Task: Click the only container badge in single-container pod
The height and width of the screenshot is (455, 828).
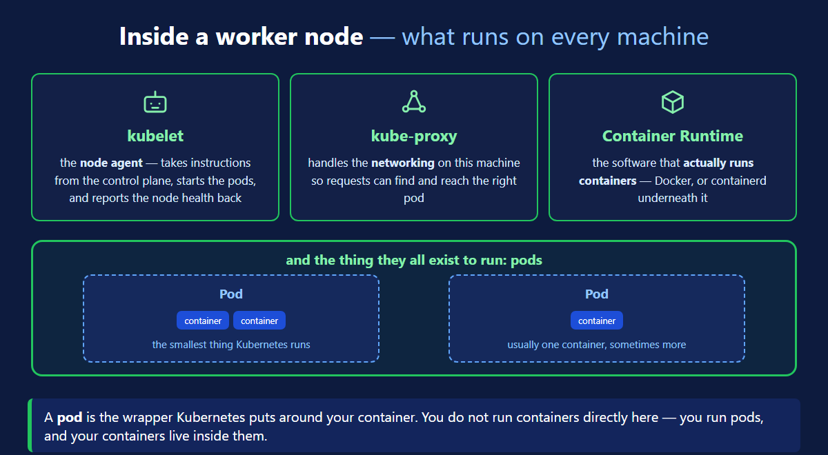Action: point(597,321)
